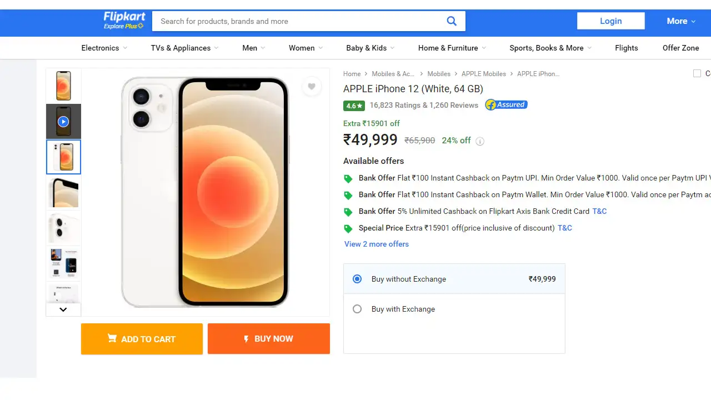Image resolution: width=711 pixels, height=400 pixels.
Task: Click the down chevron below image thumbnails
Action: 63,309
